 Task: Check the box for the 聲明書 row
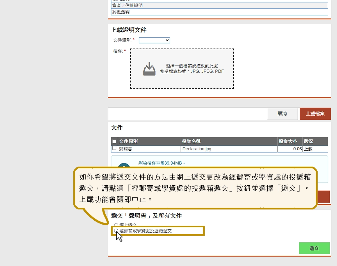(x=114, y=148)
